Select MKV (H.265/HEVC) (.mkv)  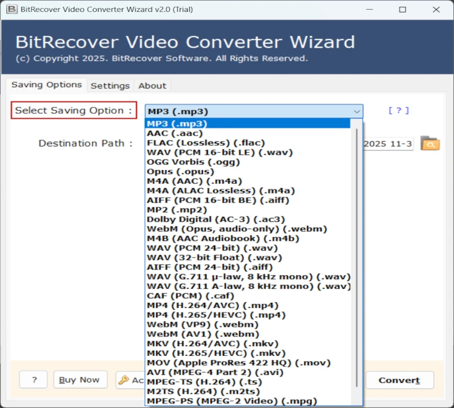click(x=247, y=353)
